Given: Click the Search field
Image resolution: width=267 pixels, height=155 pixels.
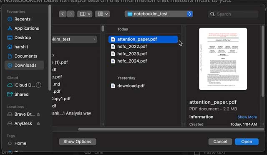Looking at the screenshot, I should click(233, 14).
